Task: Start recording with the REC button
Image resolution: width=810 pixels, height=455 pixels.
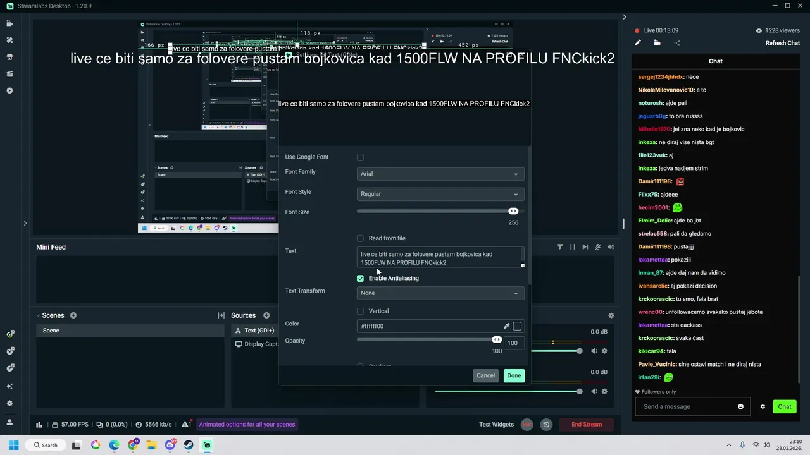Action: (x=527, y=425)
